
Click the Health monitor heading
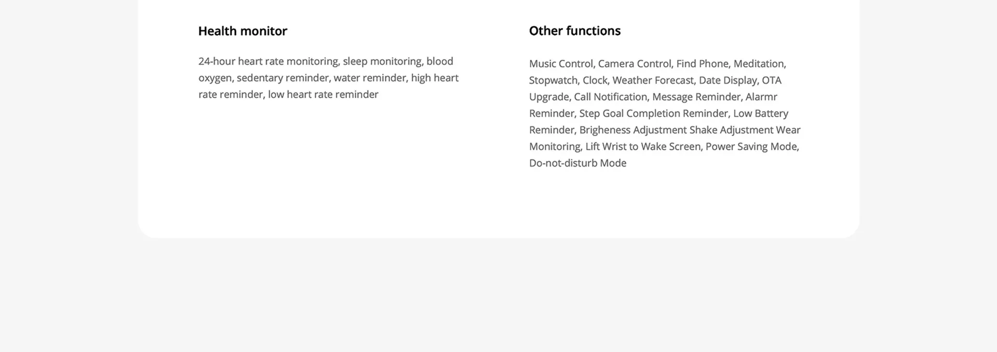point(242,31)
